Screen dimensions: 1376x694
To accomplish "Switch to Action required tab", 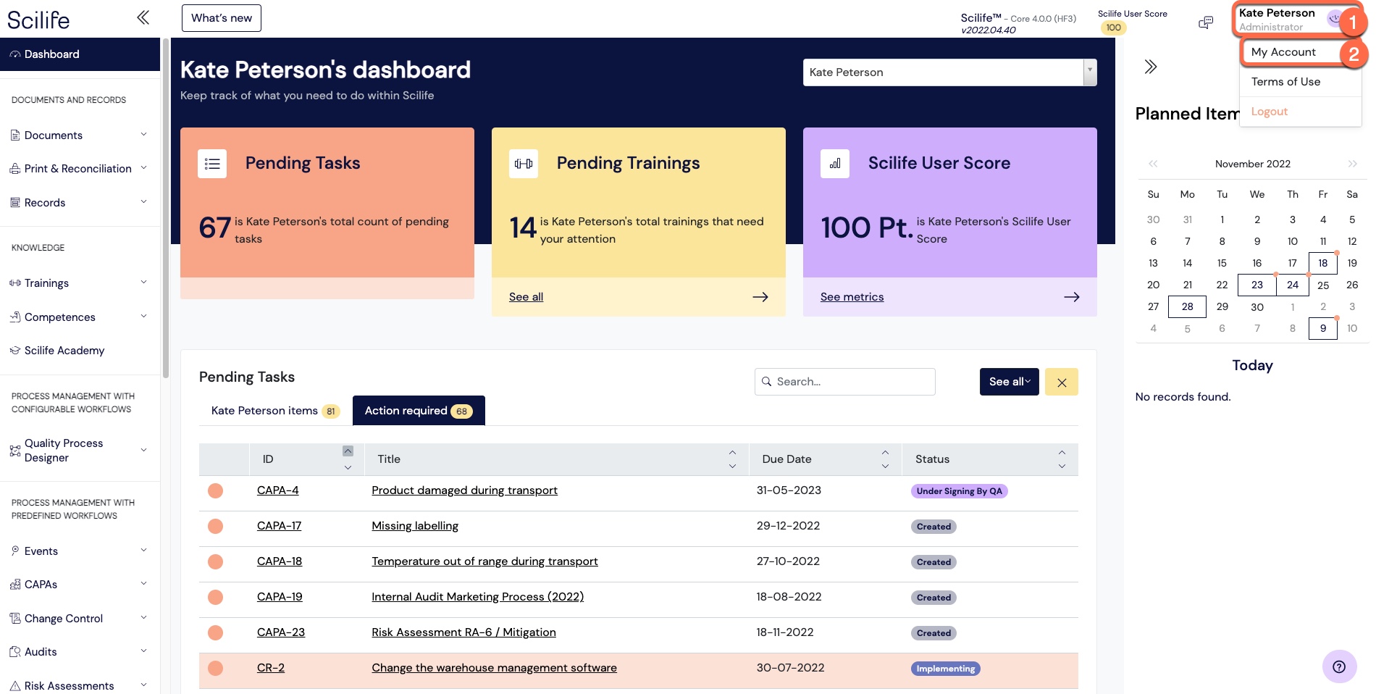I will pyautogui.click(x=419, y=411).
